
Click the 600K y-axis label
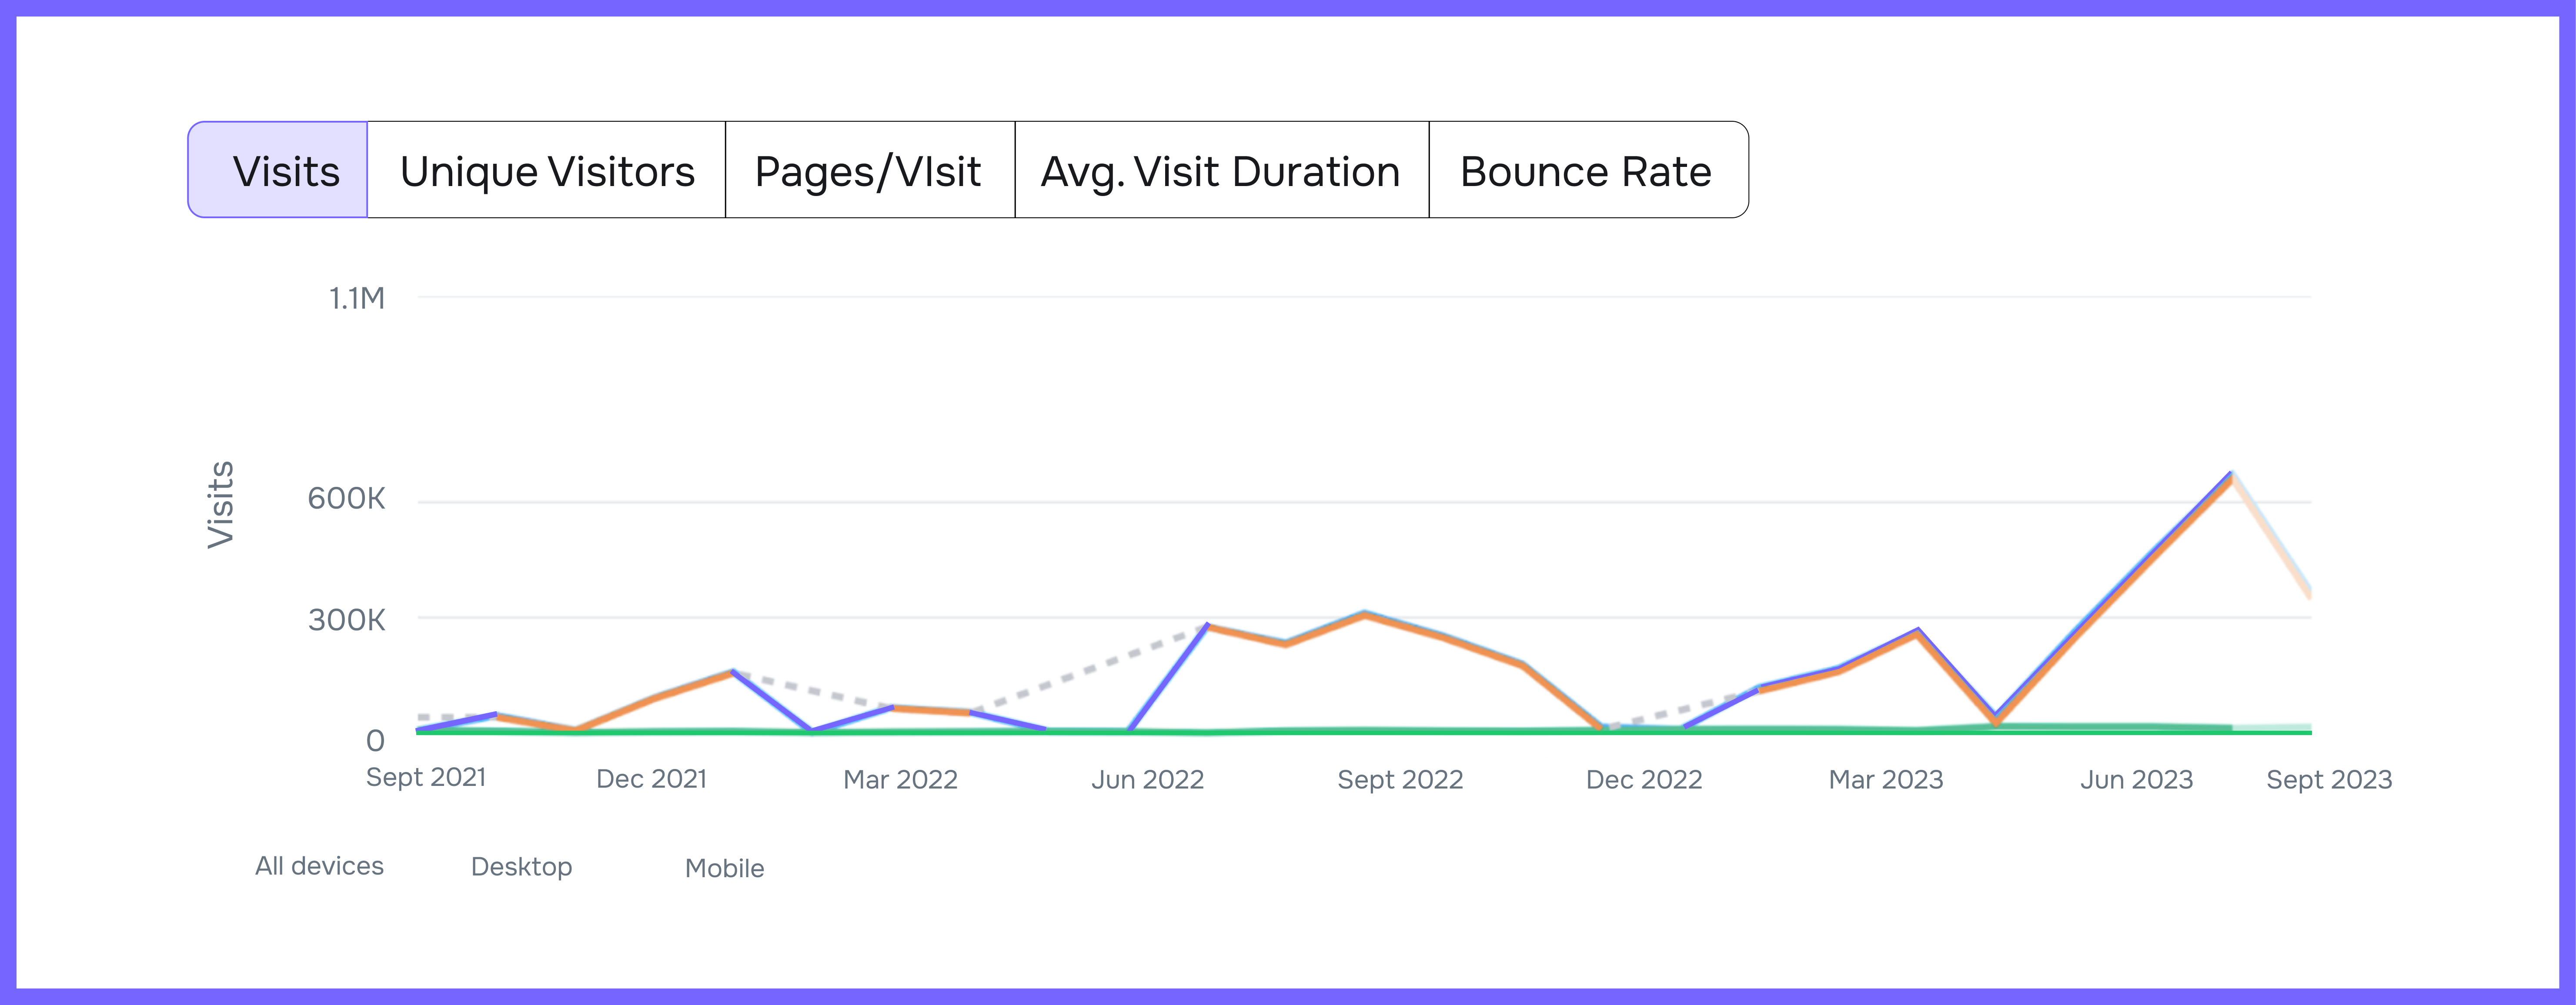pyautogui.click(x=346, y=499)
